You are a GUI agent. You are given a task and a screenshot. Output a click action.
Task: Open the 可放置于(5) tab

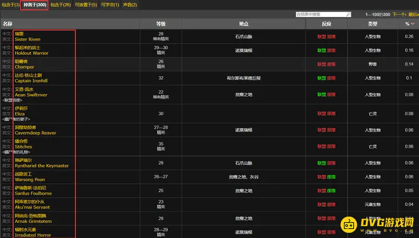(x=86, y=5)
